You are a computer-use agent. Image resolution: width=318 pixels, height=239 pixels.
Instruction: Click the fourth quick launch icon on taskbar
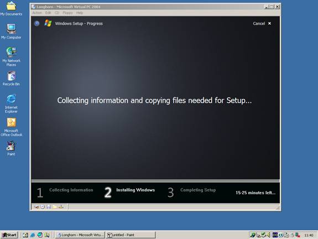pyautogui.click(x=46, y=235)
